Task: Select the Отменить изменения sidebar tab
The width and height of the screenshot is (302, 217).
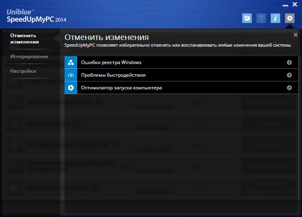Action: point(30,39)
